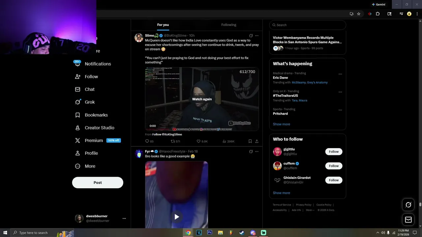
Task: Open the Eric Dane related link McSteamy, Grey's Anatomy
Action: pos(310,82)
